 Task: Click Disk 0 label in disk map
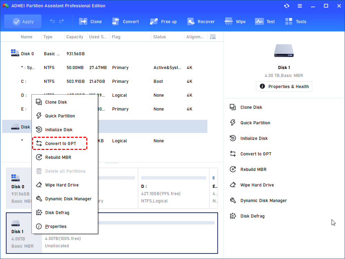click(x=18, y=187)
